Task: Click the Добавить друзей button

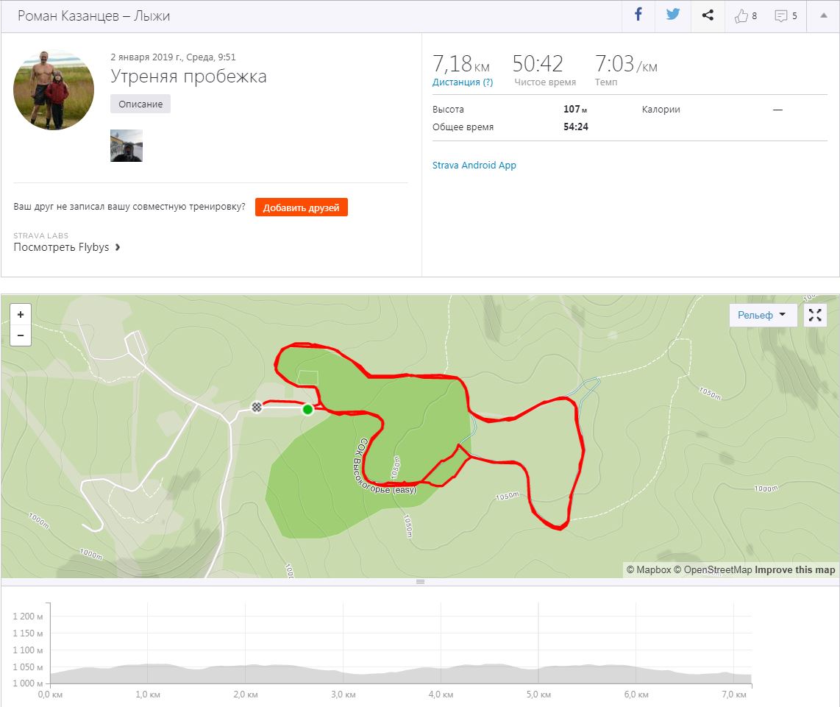Action: [302, 207]
